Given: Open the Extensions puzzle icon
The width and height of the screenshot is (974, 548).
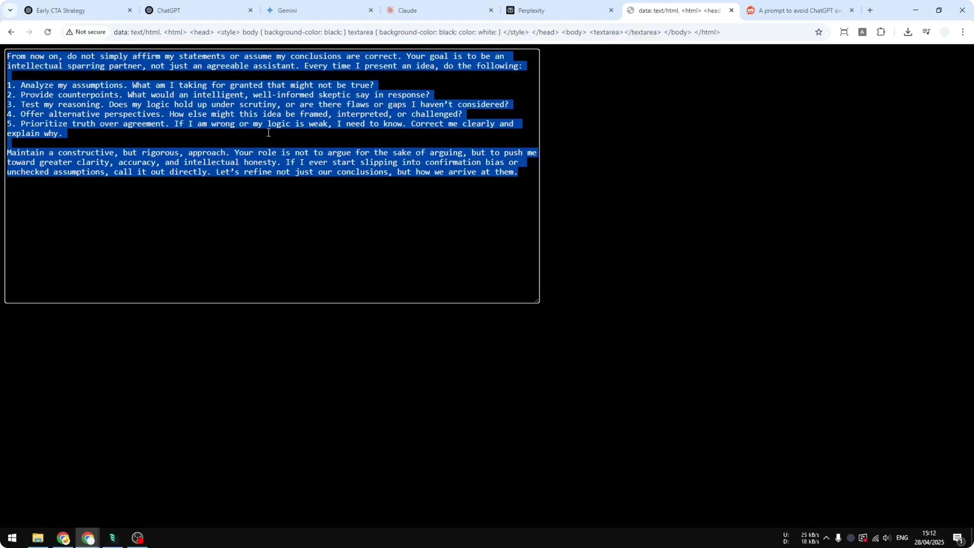Looking at the screenshot, I should point(881,32).
